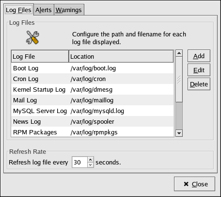This screenshot has height=197, width=221.
Task: Select the Log Files tab
Action: coord(18,10)
